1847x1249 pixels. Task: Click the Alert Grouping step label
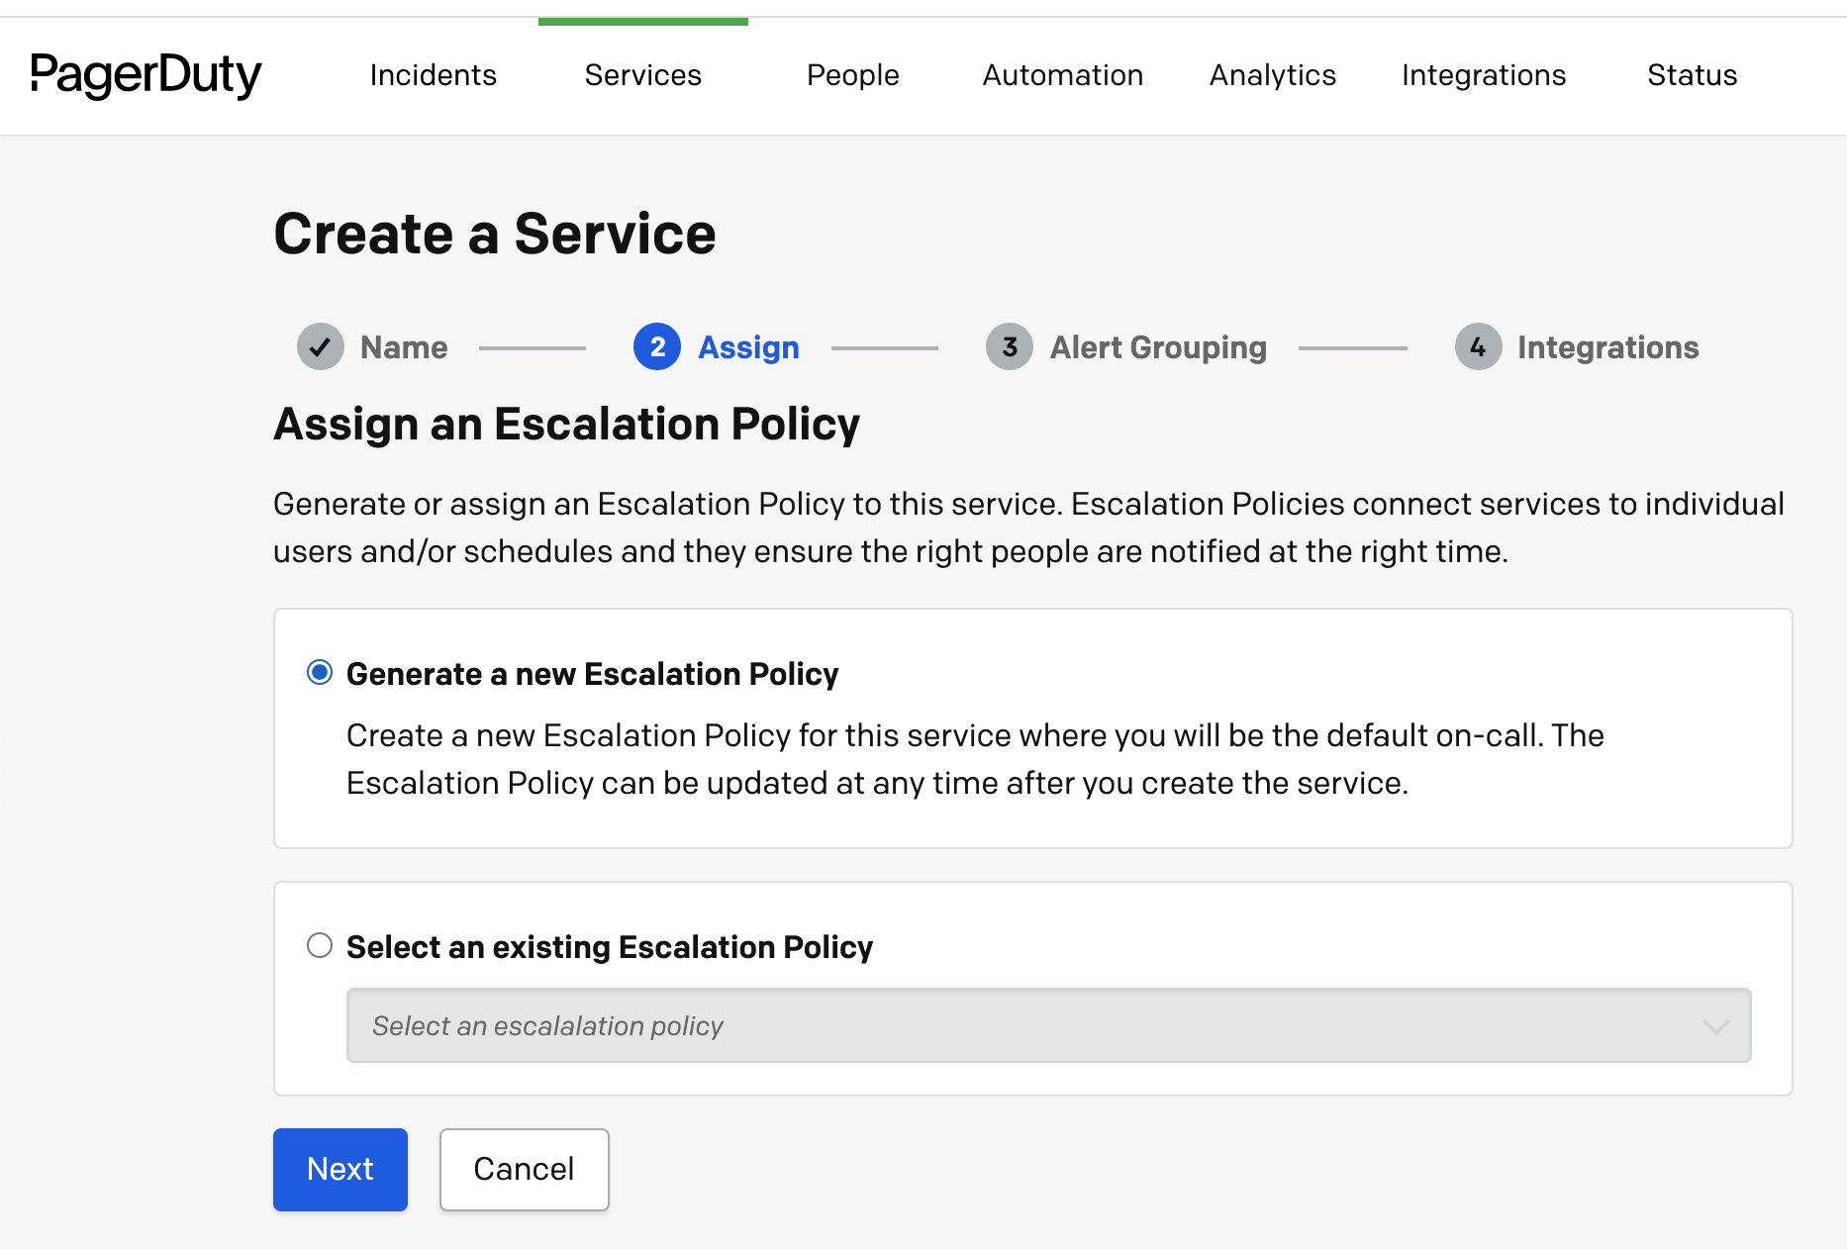pyautogui.click(x=1158, y=347)
